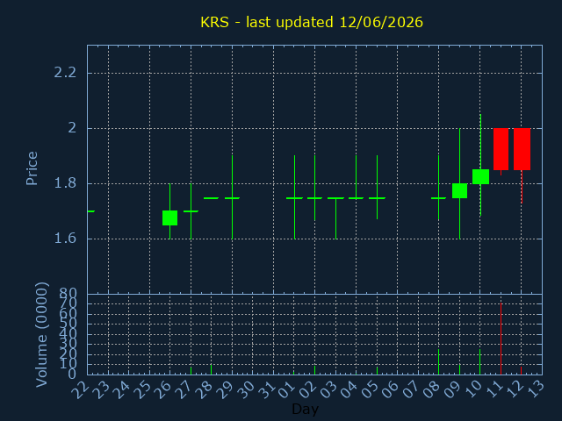Click the green candle body for day 26
Image resolution: width=562 pixels, height=421 pixels.
(169, 218)
